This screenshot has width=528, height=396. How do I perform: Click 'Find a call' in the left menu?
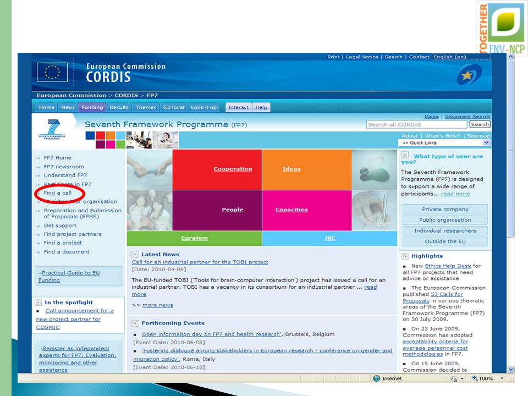58,193
